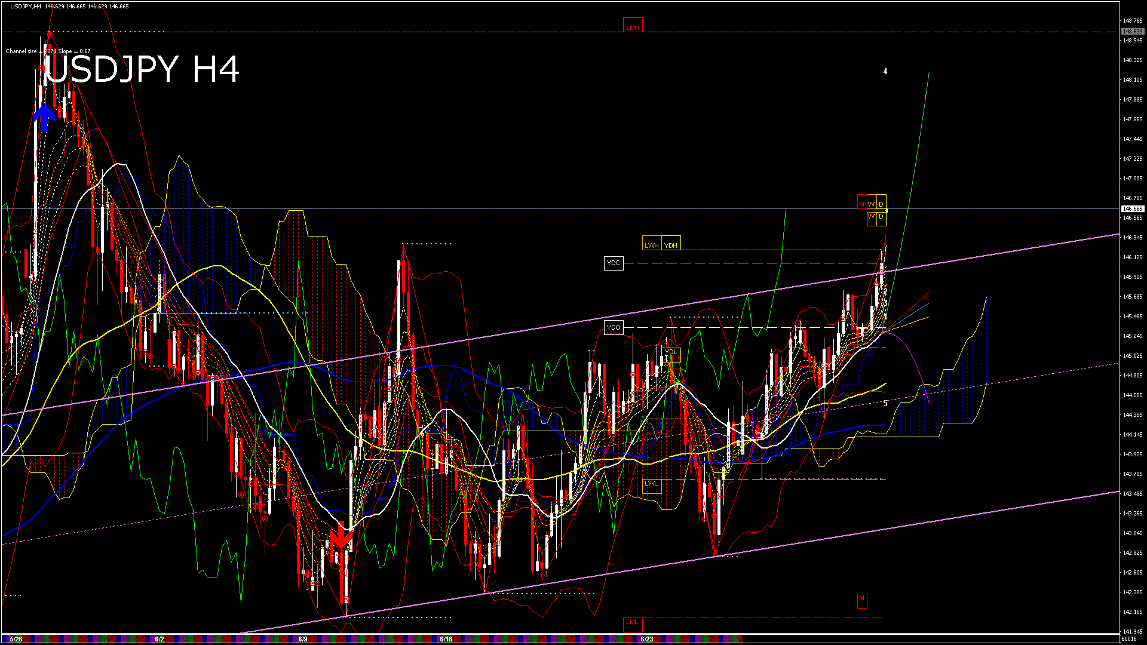Click price scale value 144.585
The width and height of the screenshot is (1147, 645).
tap(1133, 395)
